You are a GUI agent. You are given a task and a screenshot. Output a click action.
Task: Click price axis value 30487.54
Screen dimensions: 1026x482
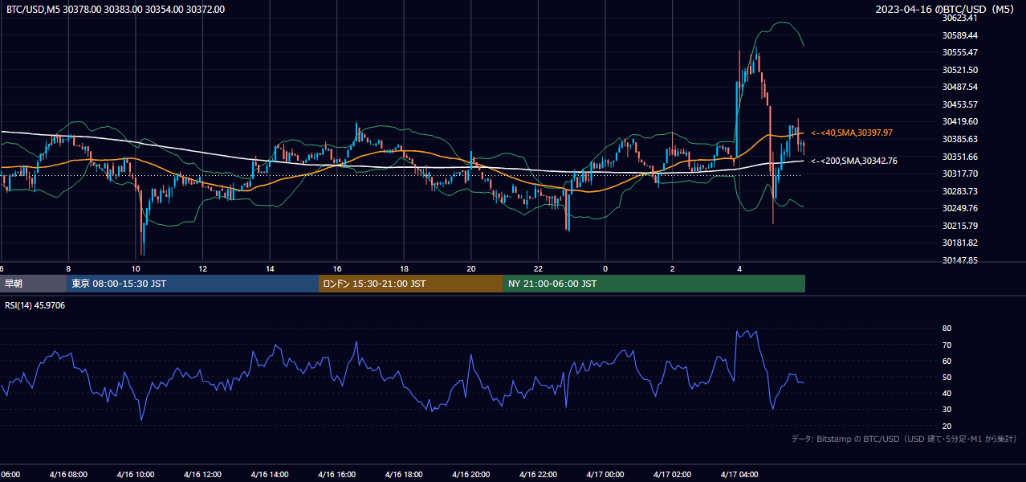[960, 87]
